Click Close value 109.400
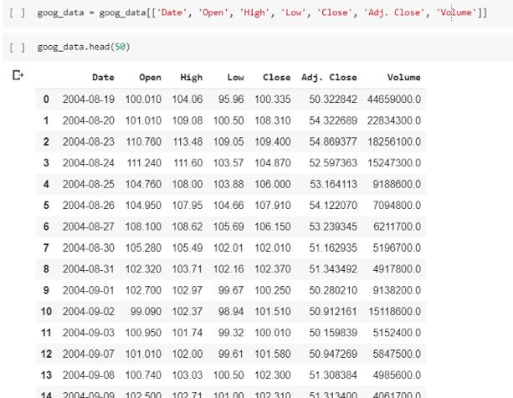The height and width of the screenshot is (398, 513). 273,142
